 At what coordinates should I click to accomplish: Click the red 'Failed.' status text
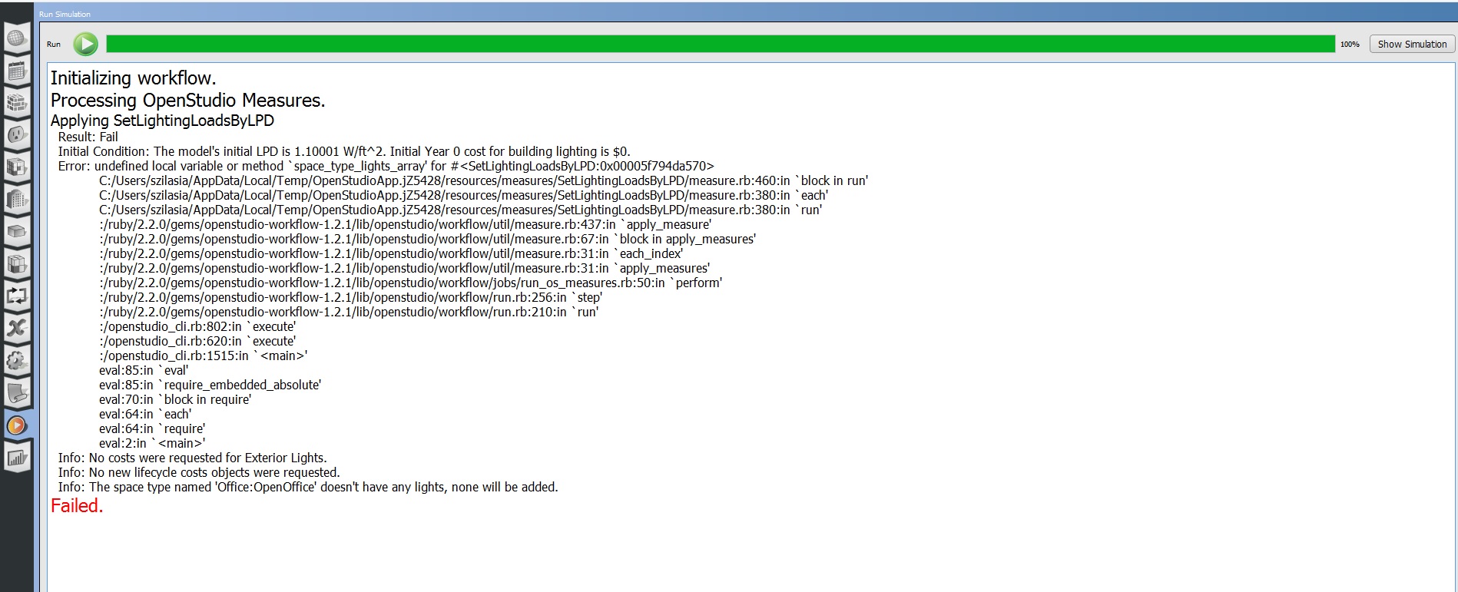coord(77,506)
